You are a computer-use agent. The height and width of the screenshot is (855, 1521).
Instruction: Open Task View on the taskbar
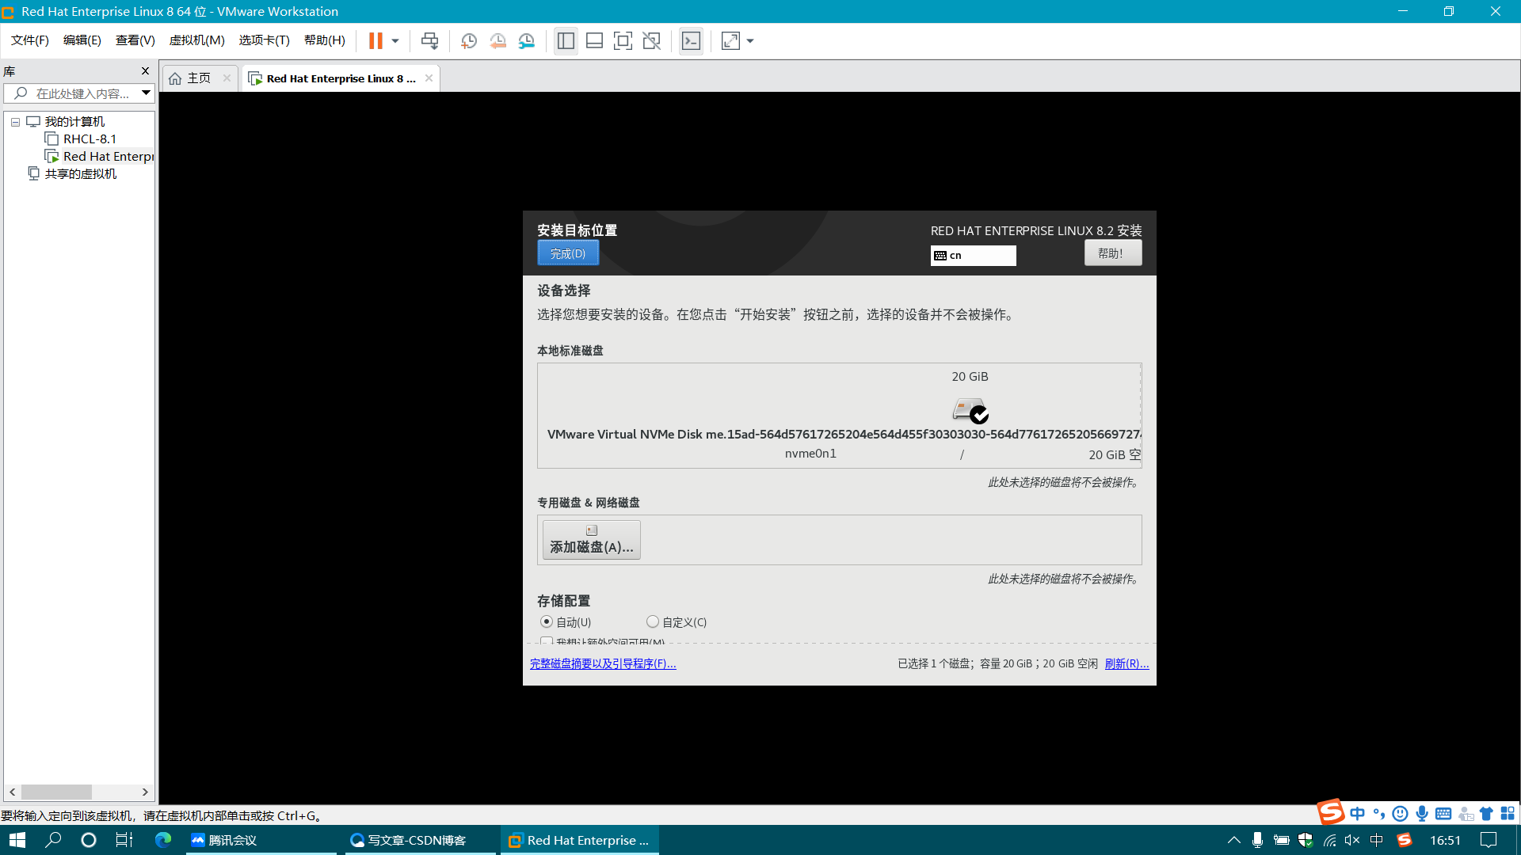pyautogui.click(x=124, y=840)
